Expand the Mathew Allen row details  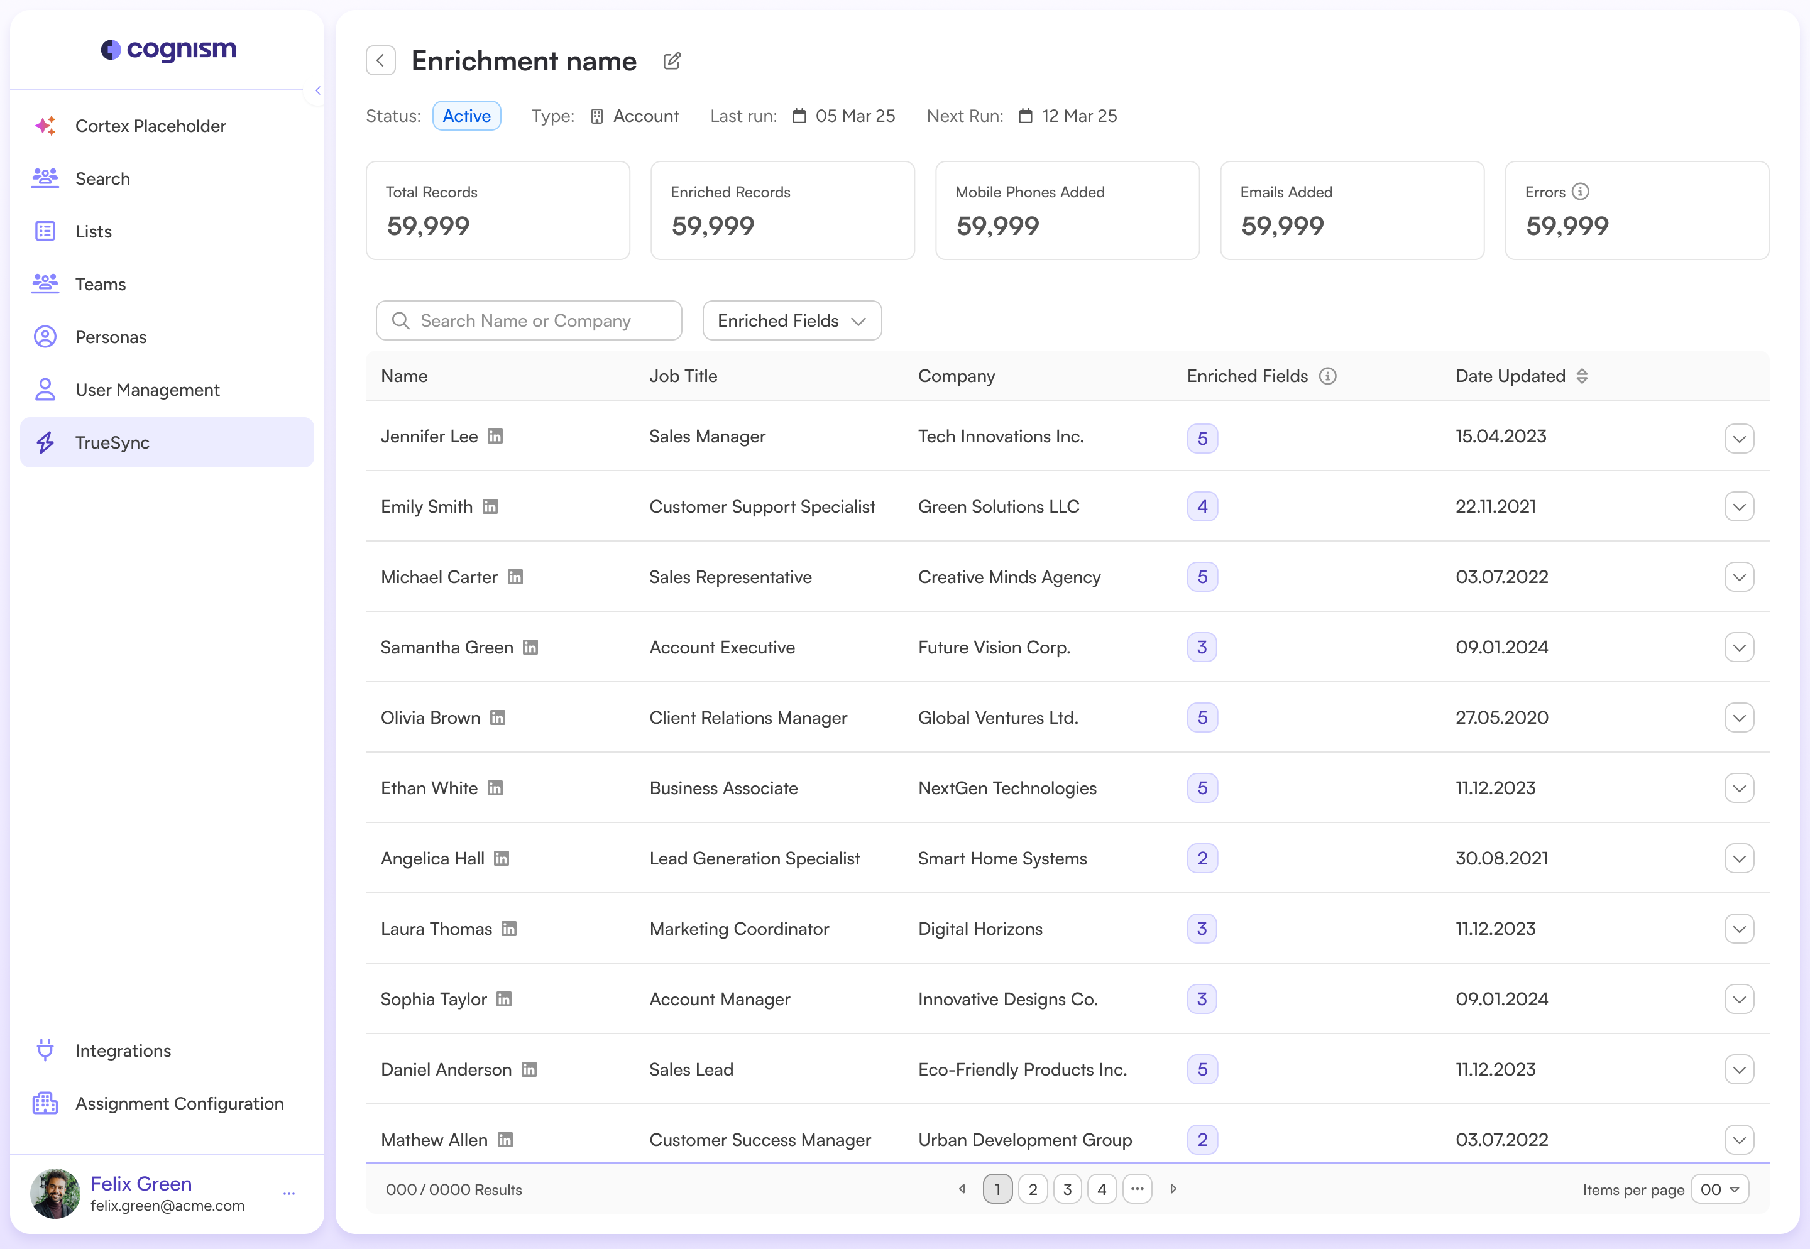(1739, 1140)
